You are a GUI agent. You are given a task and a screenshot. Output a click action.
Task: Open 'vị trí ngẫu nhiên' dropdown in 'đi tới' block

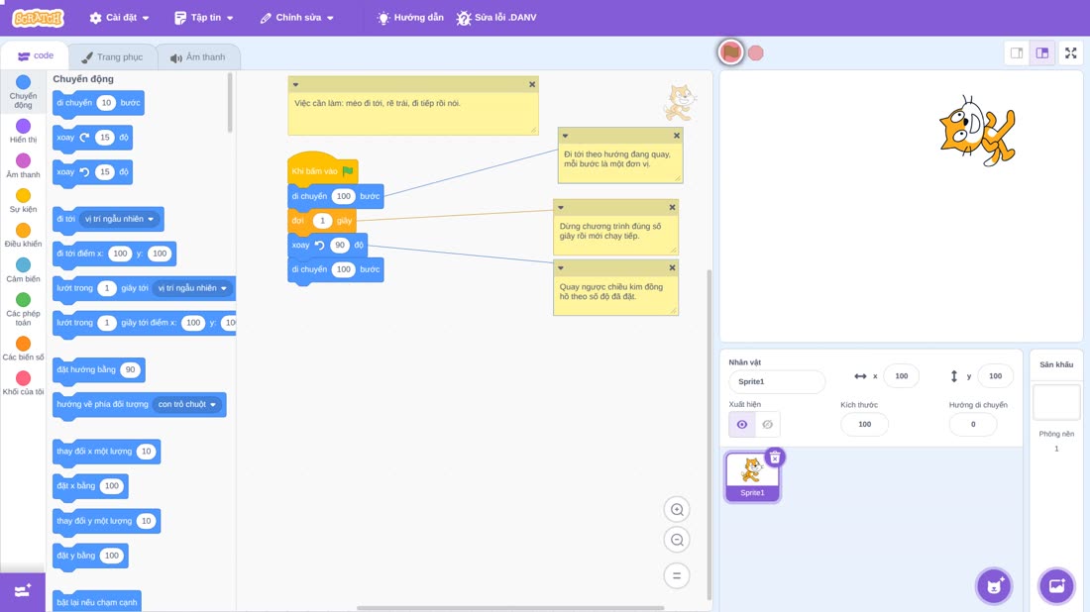tap(119, 219)
